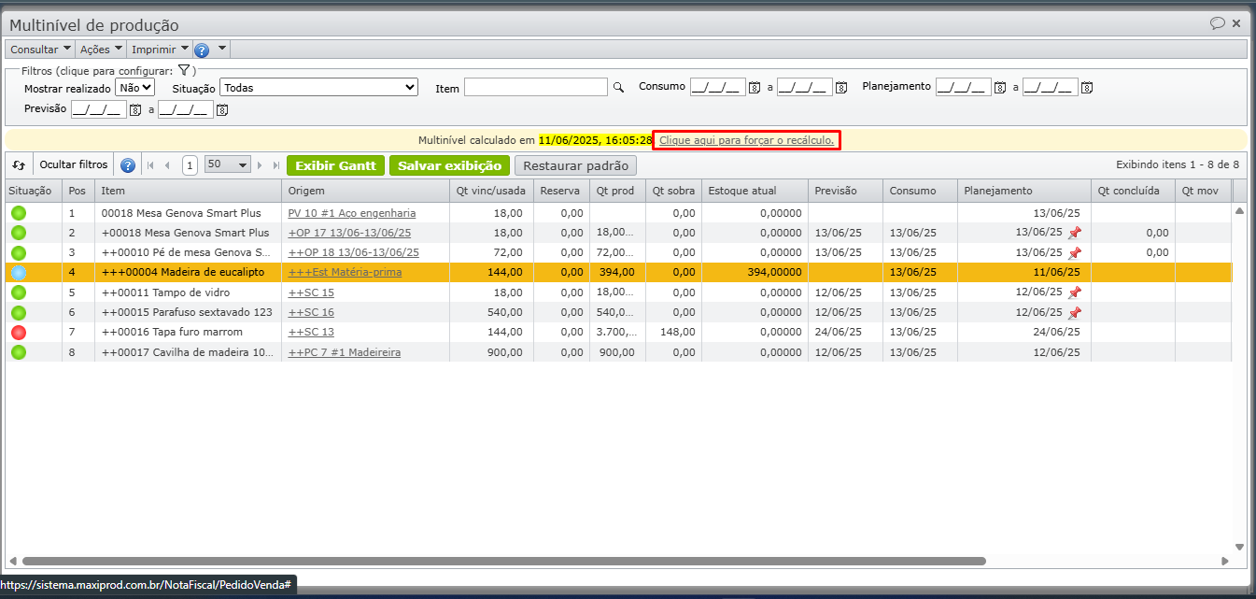The width and height of the screenshot is (1256, 599).
Task: Open the Consumo start date calendar
Action: [755, 88]
